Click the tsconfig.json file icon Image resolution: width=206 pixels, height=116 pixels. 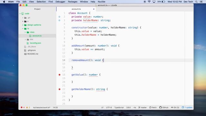pyautogui.click(x=28, y=43)
